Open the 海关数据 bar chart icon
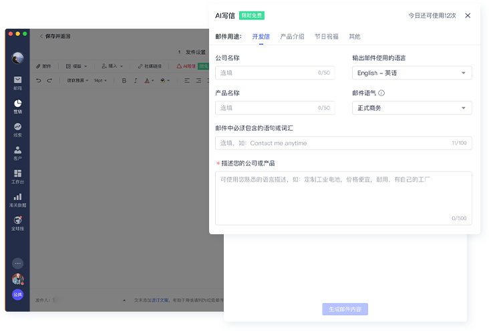Viewport: 489px width, 331px height. [17, 197]
